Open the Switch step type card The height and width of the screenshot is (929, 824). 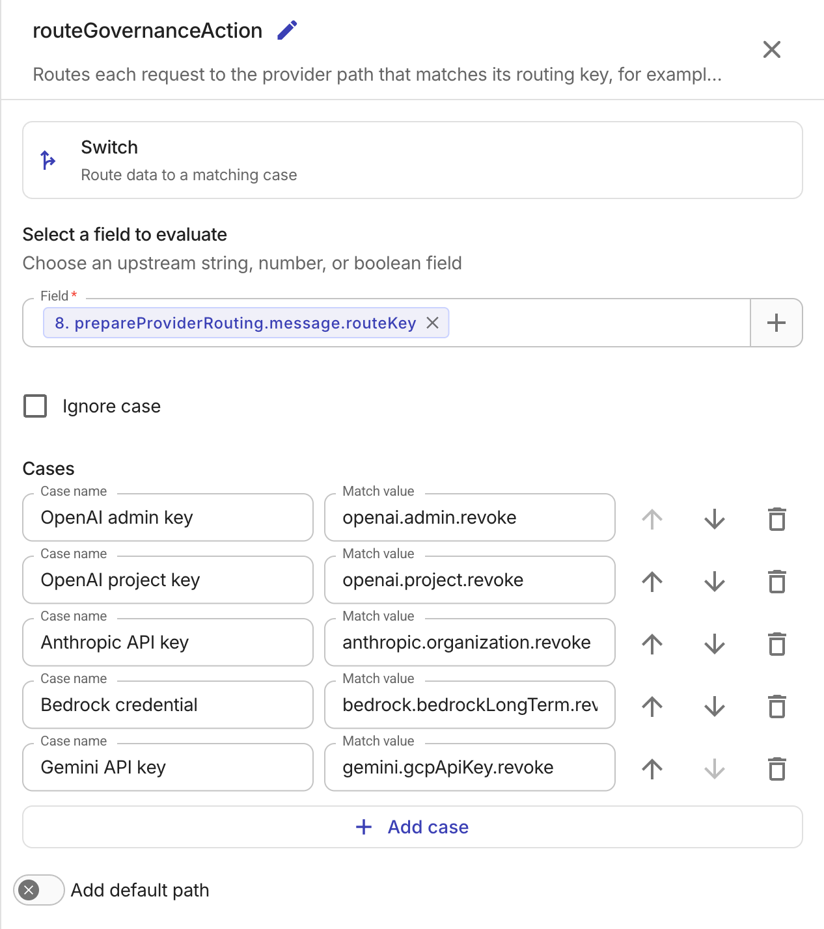[x=413, y=160]
